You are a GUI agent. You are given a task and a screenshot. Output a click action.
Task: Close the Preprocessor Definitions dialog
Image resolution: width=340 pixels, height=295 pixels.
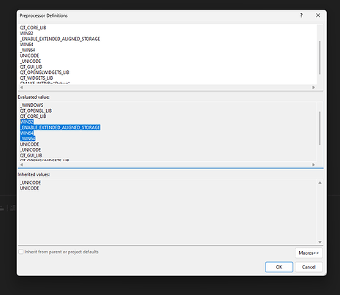318,15
